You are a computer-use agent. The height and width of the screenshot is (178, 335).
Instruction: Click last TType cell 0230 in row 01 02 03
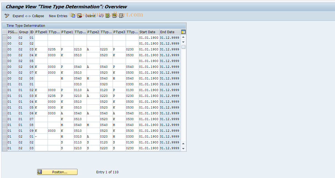click(132, 148)
